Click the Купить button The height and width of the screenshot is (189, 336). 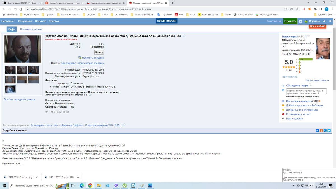99,52
